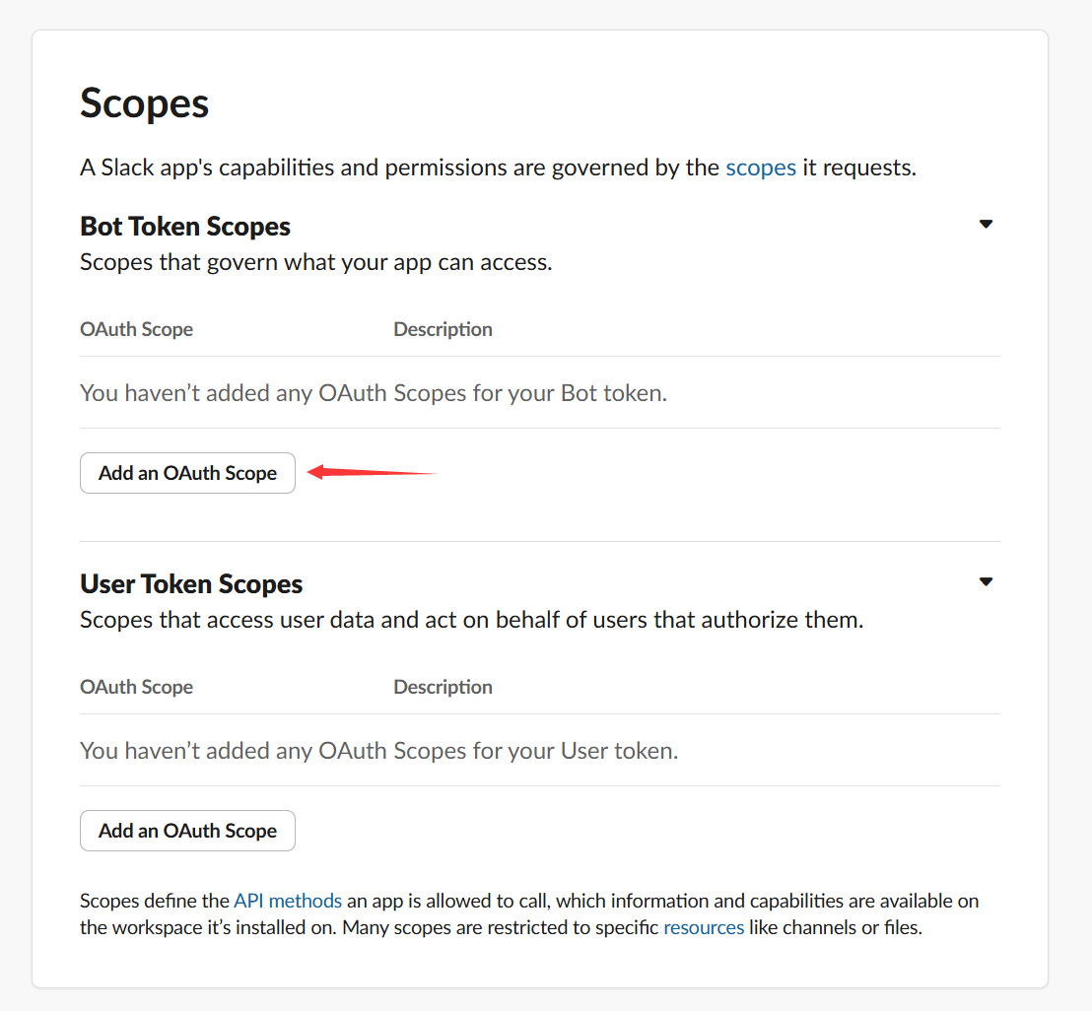Open the 'API methods' link
1092x1011 pixels.
(x=287, y=901)
